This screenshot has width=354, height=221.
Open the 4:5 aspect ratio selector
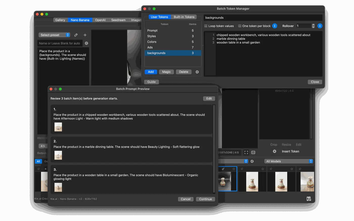click(x=43, y=146)
